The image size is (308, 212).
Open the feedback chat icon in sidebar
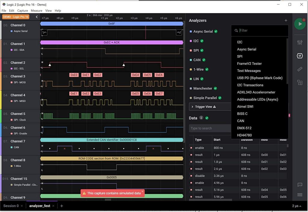point(300,185)
